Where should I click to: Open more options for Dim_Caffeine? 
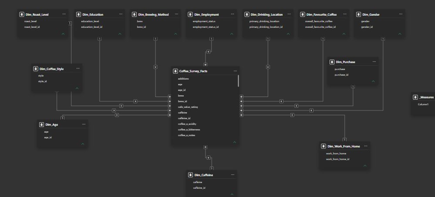click(x=233, y=174)
